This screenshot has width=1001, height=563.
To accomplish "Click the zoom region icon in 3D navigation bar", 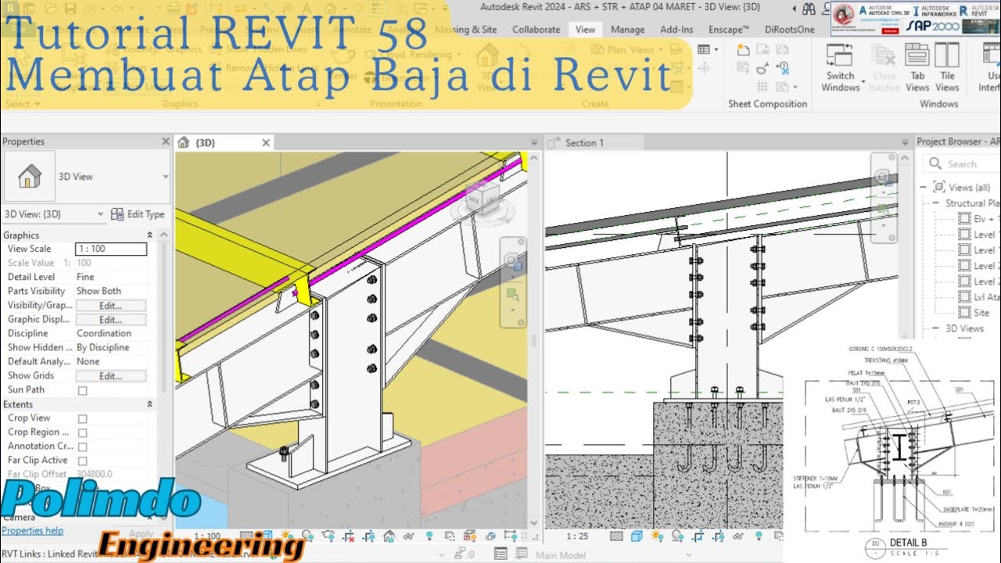I will pos(512,295).
